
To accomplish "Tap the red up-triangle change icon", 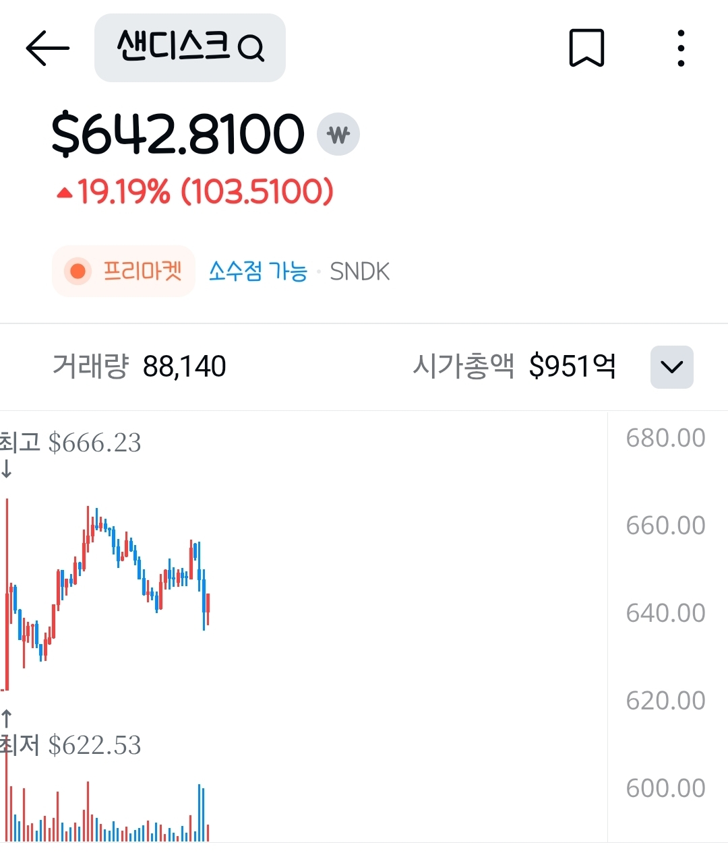I will [65, 193].
